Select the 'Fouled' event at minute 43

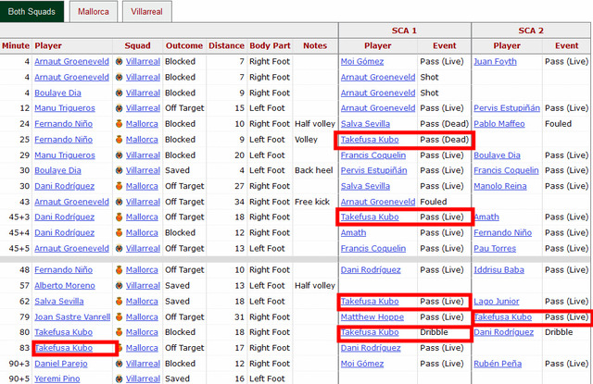click(434, 202)
